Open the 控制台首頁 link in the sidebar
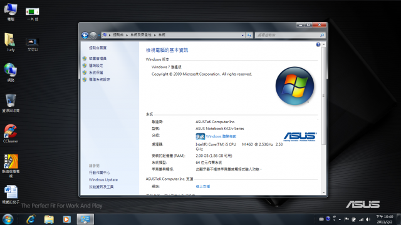401x225 pixels. pos(98,48)
